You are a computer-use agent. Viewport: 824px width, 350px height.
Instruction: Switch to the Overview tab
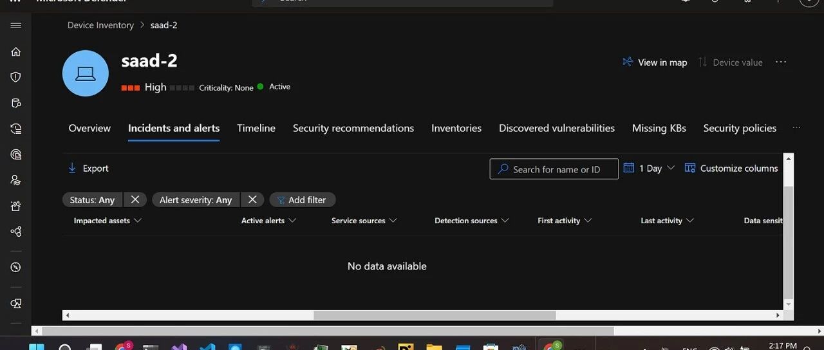[89, 128]
